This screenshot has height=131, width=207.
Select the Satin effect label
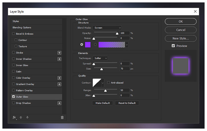(x=19, y=72)
